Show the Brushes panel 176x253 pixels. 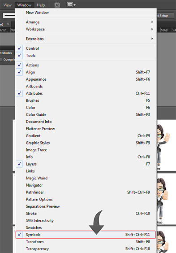[x=86, y=100]
